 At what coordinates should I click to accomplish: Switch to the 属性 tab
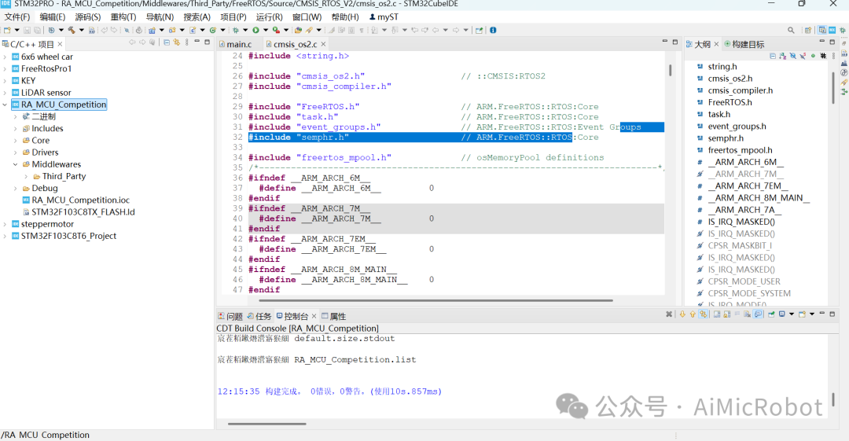(333, 316)
